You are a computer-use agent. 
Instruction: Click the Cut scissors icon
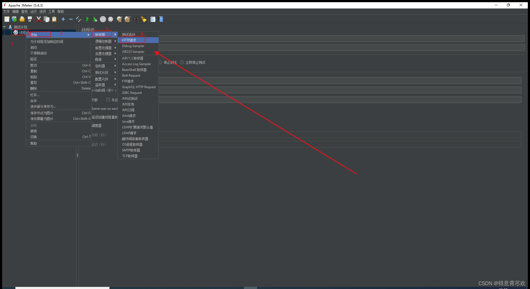[39, 19]
